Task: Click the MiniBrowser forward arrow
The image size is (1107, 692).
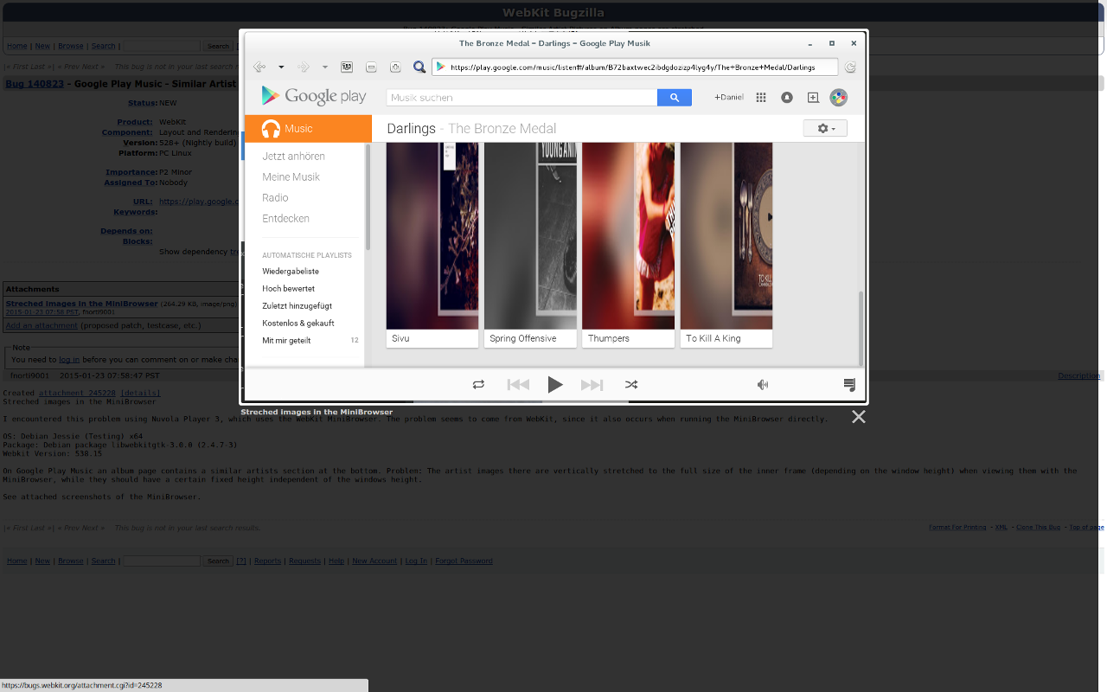Action: [304, 67]
